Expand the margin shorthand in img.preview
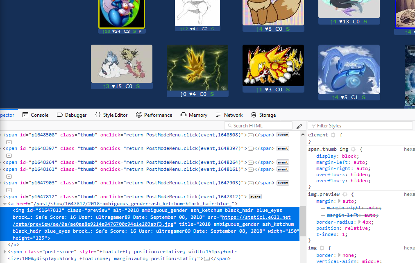 [x=340, y=201]
